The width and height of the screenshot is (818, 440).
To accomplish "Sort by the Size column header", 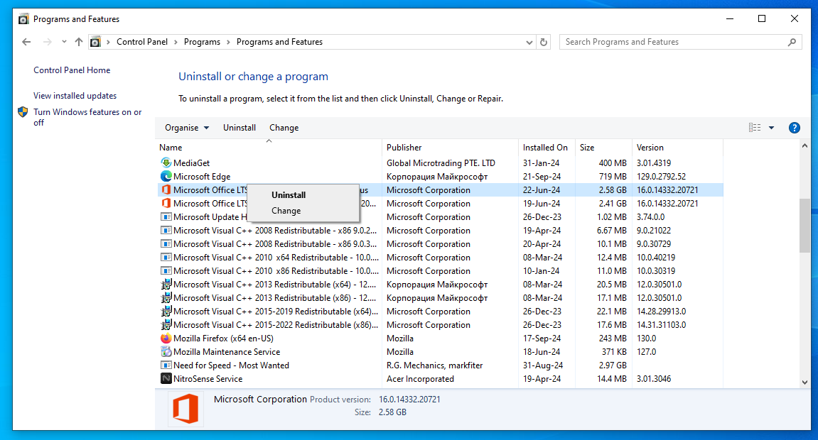I will pos(603,148).
